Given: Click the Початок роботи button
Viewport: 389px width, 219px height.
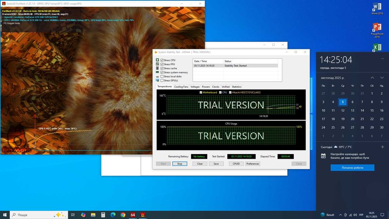Looking at the screenshot, I should point(352,168).
